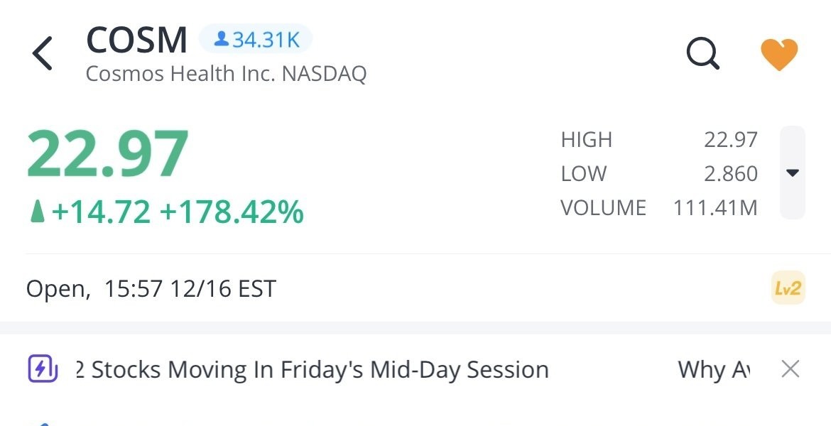Select the +178.42% percent change
The width and height of the screenshot is (831, 426).
click(x=232, y=212)
